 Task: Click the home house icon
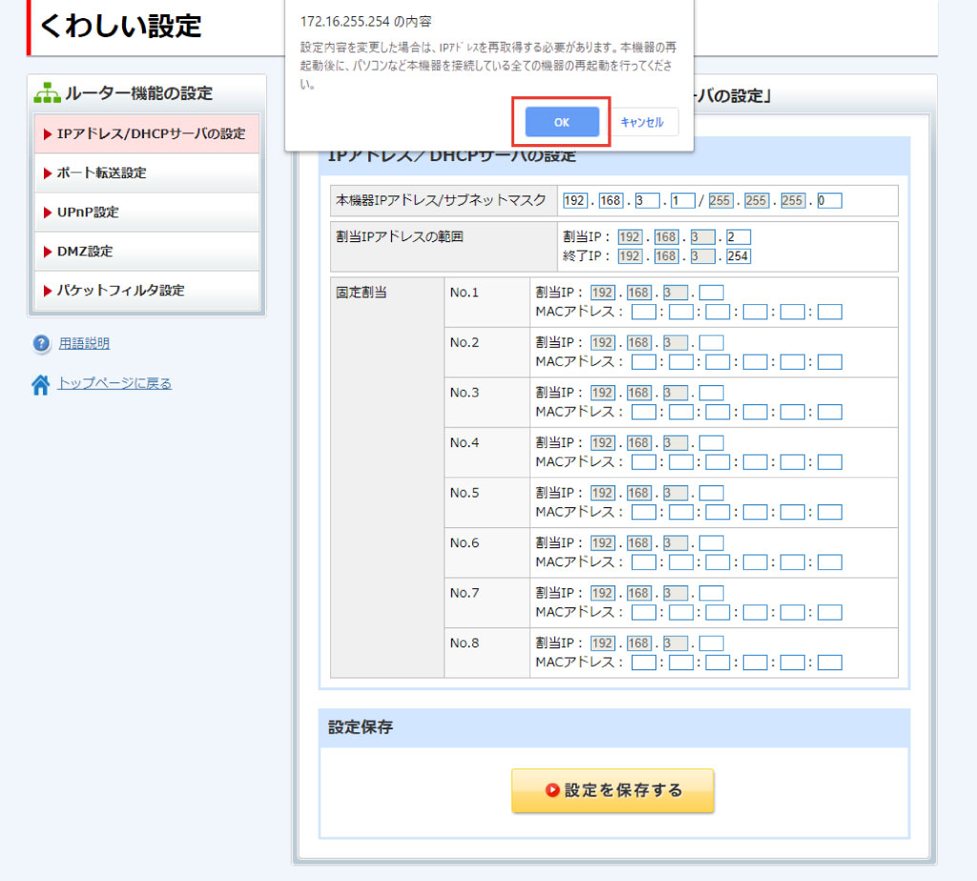(40, 385)
